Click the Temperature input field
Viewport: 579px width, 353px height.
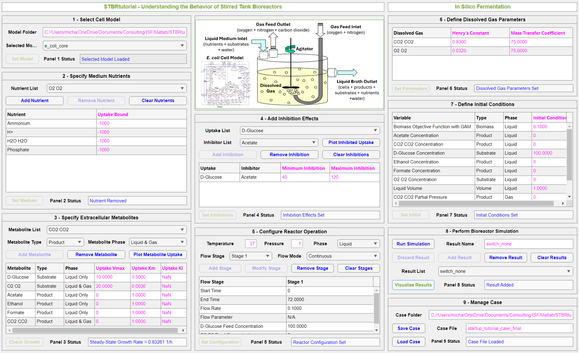[251, 244]
